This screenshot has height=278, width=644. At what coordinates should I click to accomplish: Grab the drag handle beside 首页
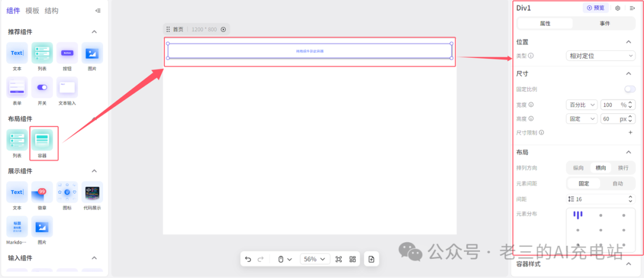tap(168, 29)
